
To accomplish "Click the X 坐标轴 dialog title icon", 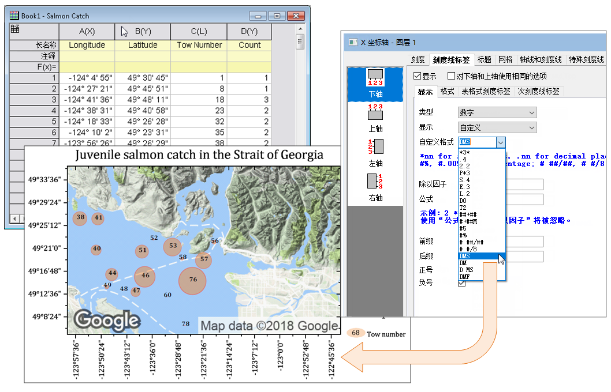I will tap(353, 42).
